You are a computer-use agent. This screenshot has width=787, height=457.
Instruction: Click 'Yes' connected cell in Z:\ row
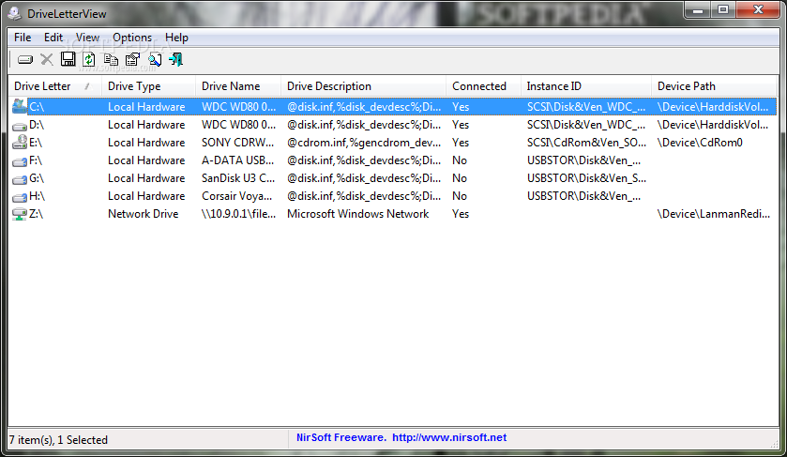[x=461, y=214]
